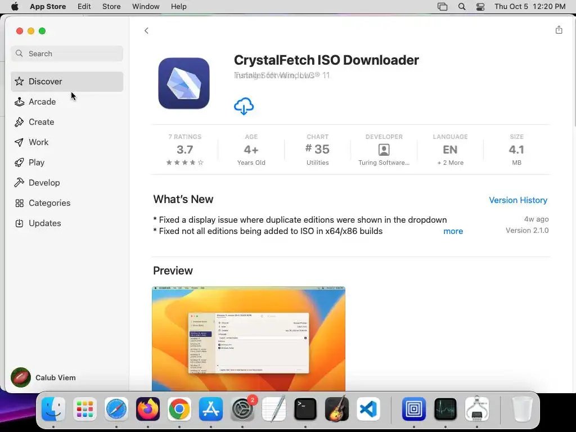Click the Stage Manager windows icon in menu bar
Image resolution: width=576 pixels, height=432 pixels.
(x=442, y=7)
